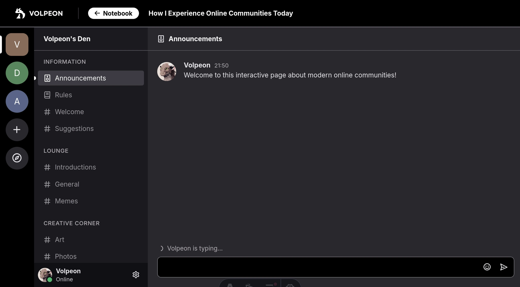Add a server with plus icon
Image resolution: width=520 pixels, height=287 pixels.
point(17,130)
